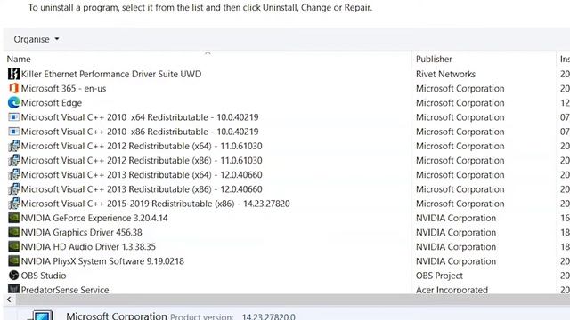Viewport: 570px width, 320px height.
Task: Sort programs by the Name column header
Action: point(19,60)
